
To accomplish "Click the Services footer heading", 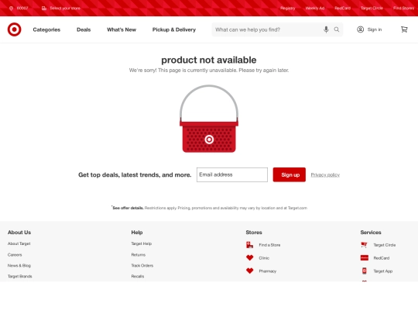I will (371, 233).
